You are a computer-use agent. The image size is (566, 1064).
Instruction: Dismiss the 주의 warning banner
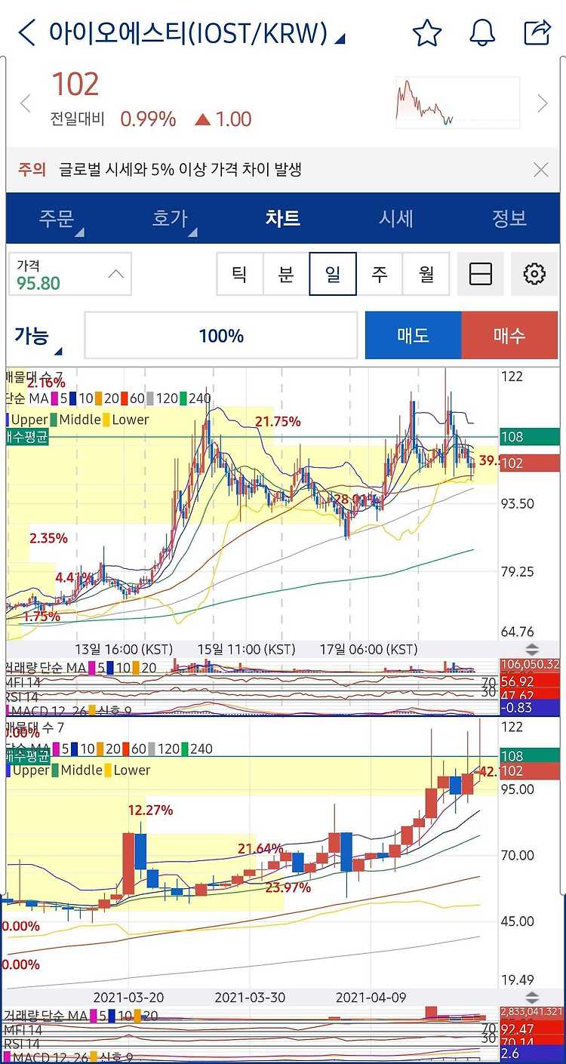[541, 170]
